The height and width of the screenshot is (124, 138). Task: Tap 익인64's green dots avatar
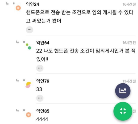[x=29, y=46]
